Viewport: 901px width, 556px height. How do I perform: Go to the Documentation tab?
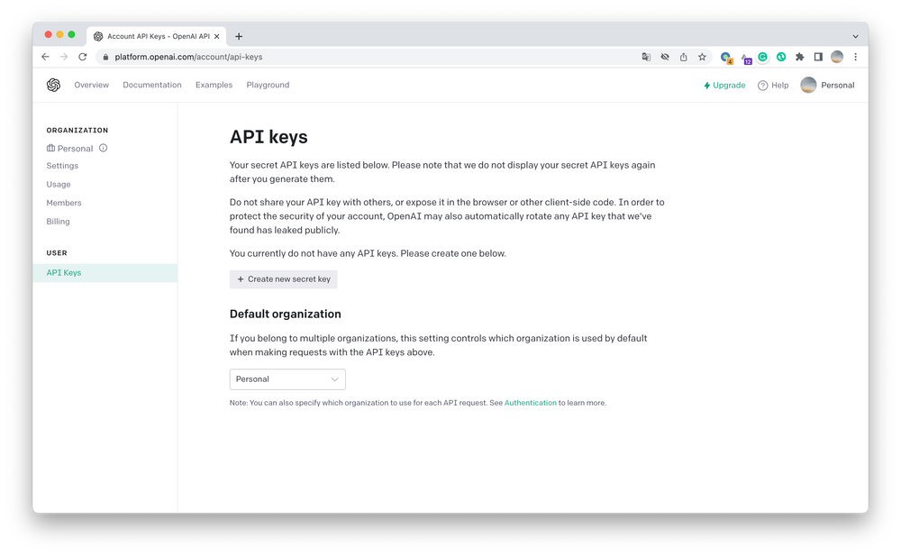[x=152, y=85]
